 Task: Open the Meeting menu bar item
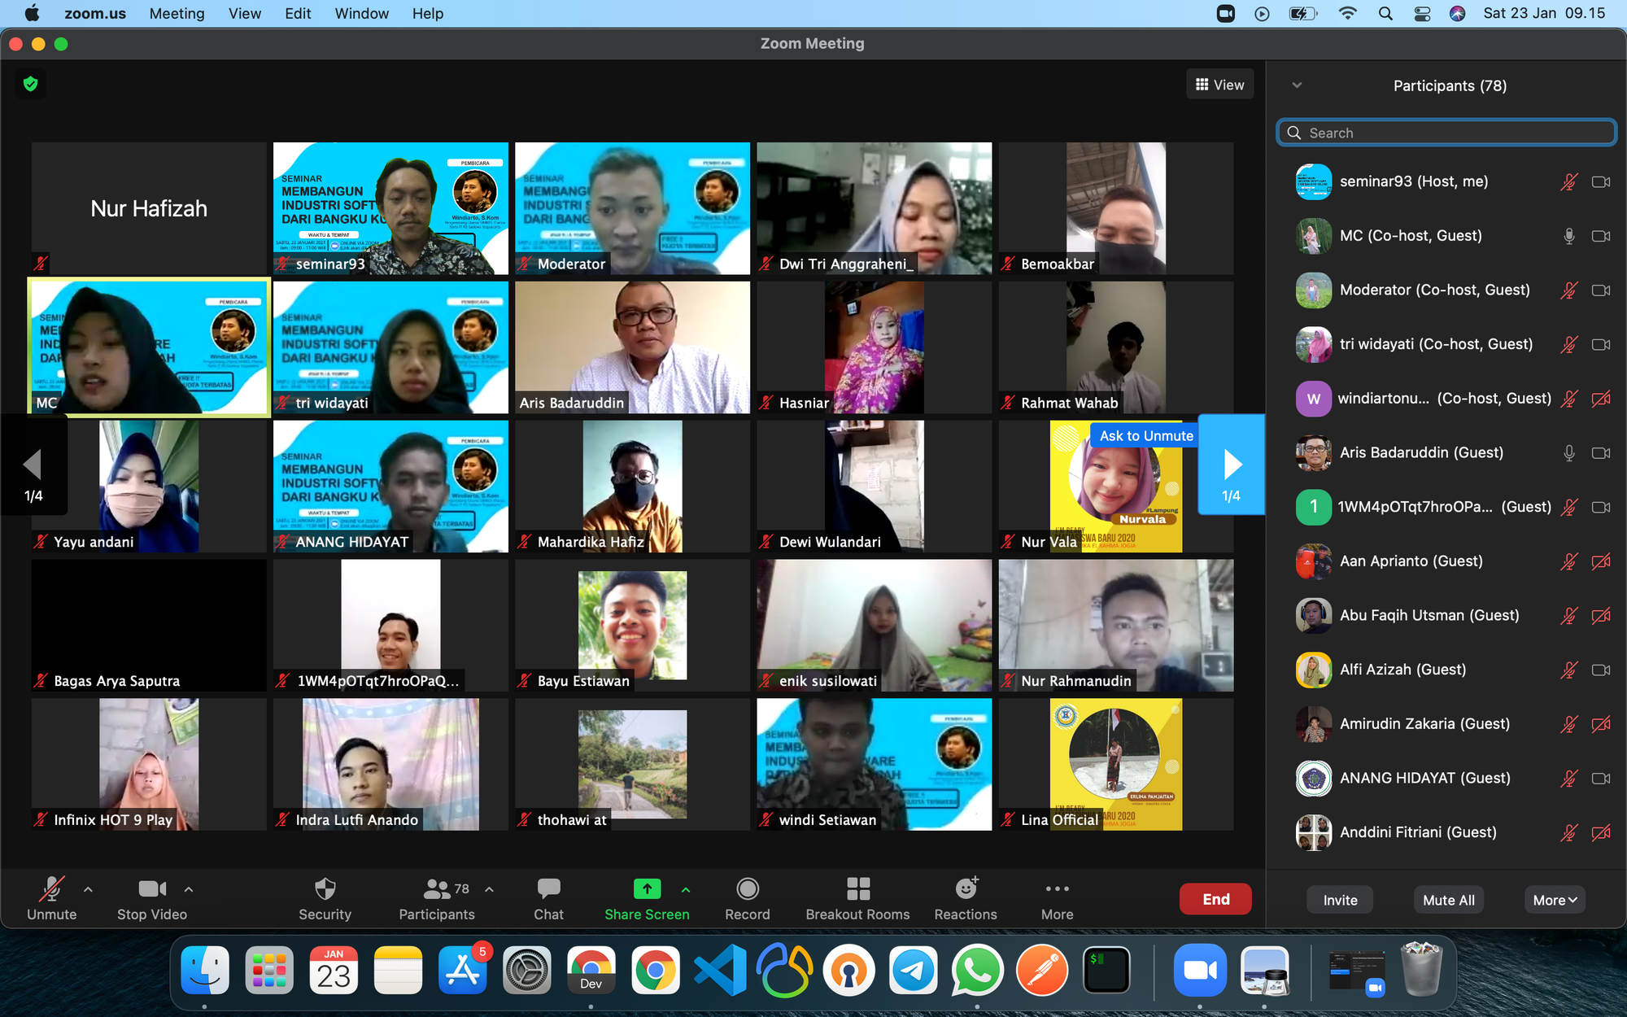tap(178, 13)
